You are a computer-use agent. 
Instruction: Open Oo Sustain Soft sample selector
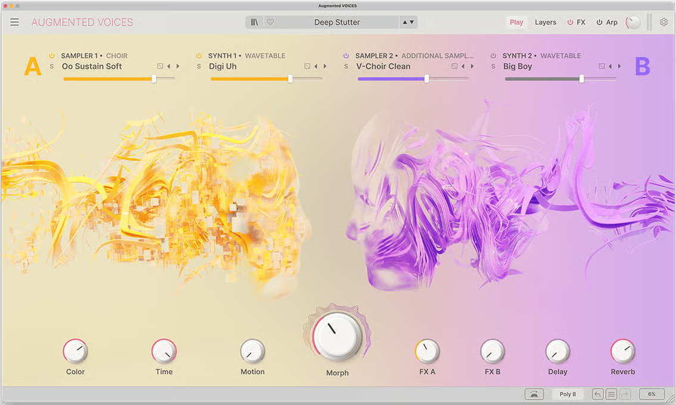(92, 66)
